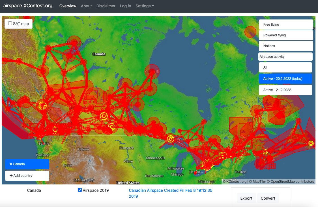Click the Milwaukee label on the map
This screenshot has width=318, height=207.
[x=176, y=168]
